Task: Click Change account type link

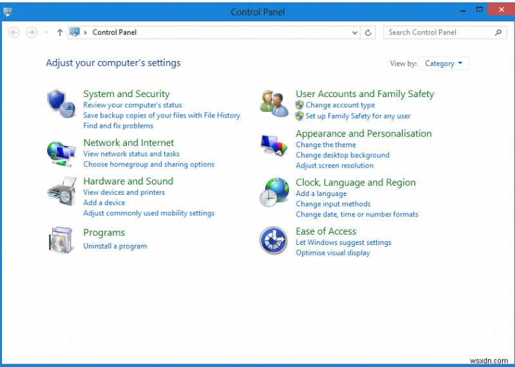Action: coord(341,105)
